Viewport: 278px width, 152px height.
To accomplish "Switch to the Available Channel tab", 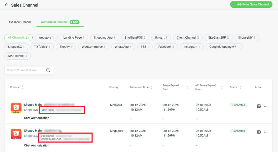I will point(21,22).
